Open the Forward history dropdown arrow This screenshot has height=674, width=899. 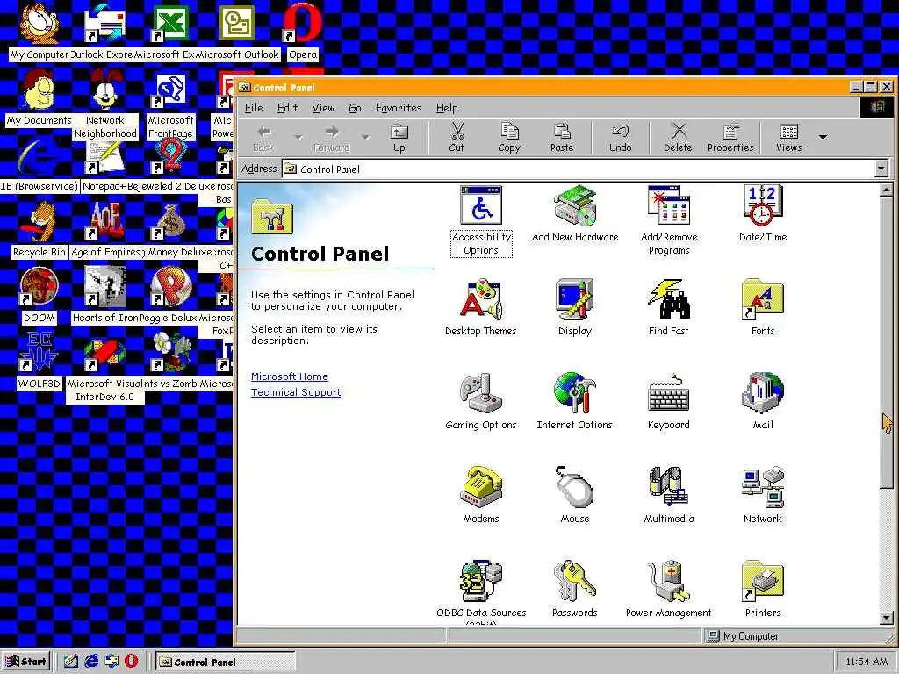365,137
